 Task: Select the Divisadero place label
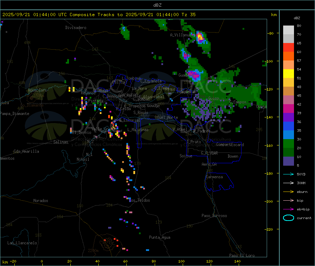tap(76, 28)
